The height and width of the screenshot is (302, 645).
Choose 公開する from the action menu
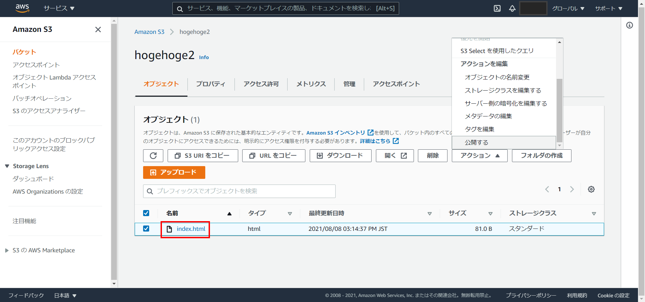(x=504, y=143)
